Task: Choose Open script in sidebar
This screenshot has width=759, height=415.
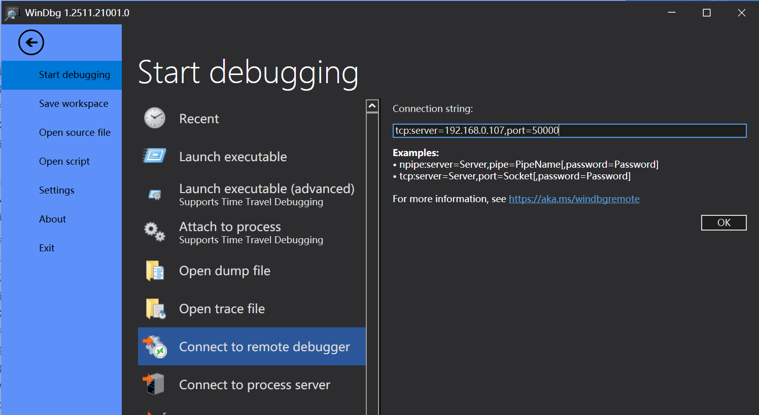Action: pyautogui.click(x=61, y=162)
